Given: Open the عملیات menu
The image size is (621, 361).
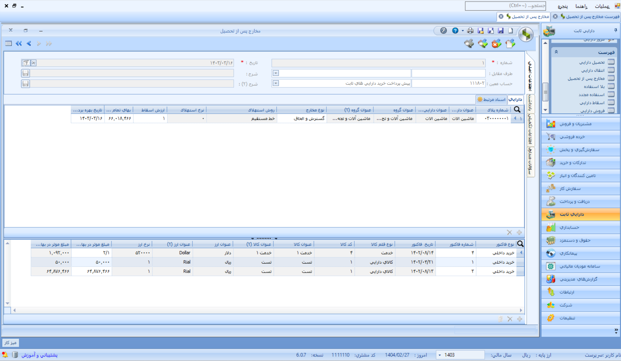Looking at the screenshot, I should click(602, 6).
